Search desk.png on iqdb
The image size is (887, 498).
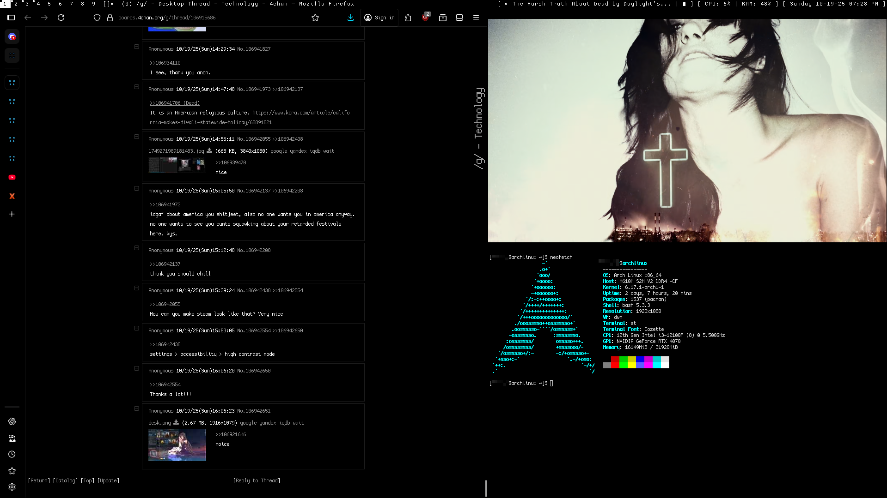pyautogui.click(x=284, y=423)
